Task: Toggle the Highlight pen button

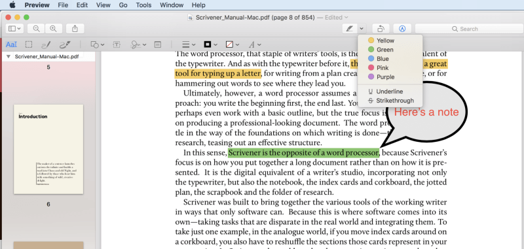Action: click(350, 29)
